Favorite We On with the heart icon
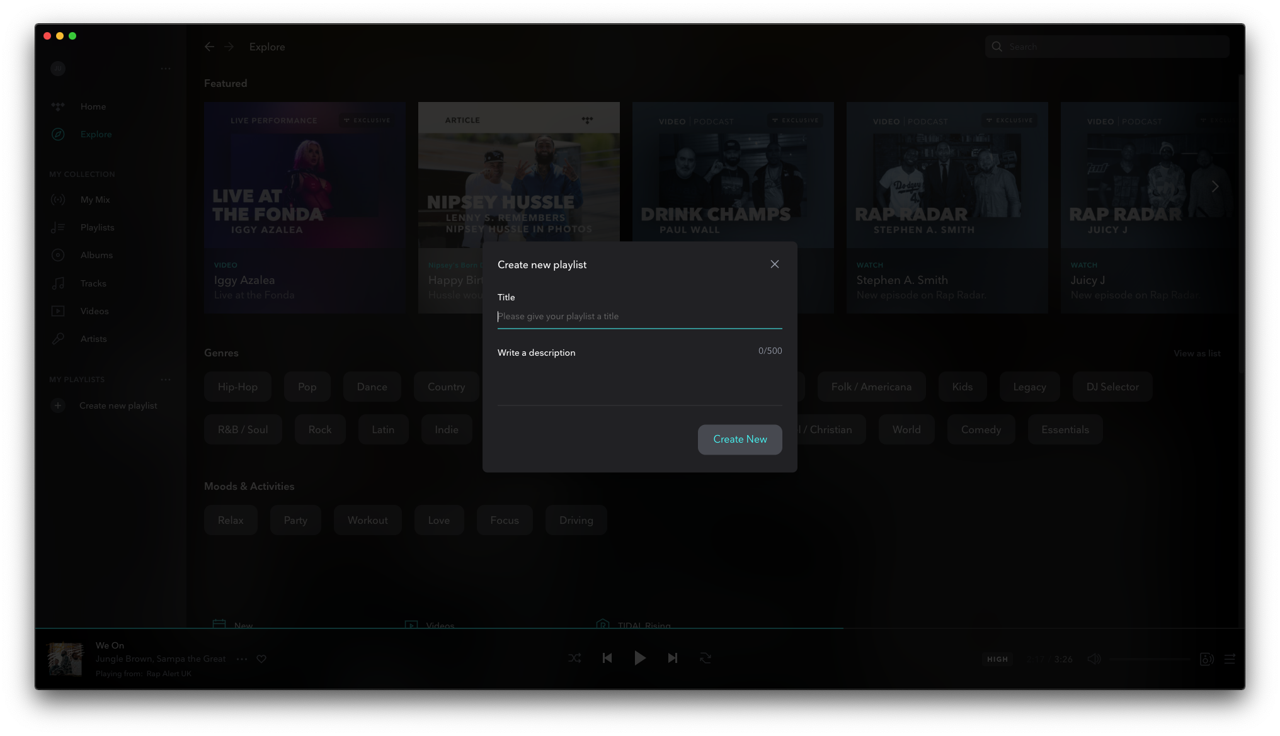1280x736 pixels. [x=261, y=659]
